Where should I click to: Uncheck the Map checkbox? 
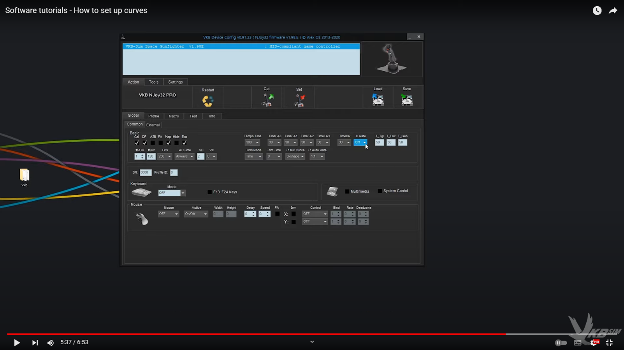[x=168, y=143]
